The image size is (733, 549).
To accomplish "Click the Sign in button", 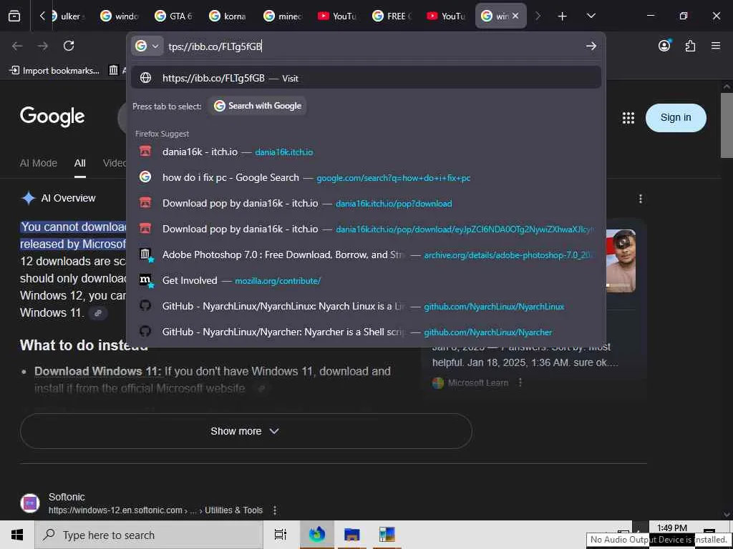I will 676,118.
